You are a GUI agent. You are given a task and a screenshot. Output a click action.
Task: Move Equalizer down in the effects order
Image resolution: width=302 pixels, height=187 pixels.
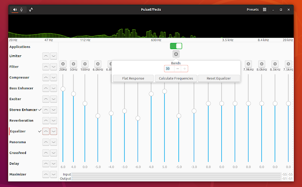[x=53, y=131]
